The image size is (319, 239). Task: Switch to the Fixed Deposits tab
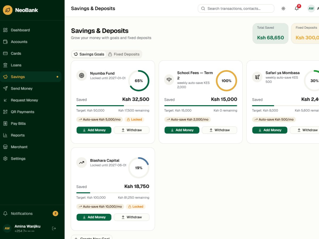tap(124, 54)
